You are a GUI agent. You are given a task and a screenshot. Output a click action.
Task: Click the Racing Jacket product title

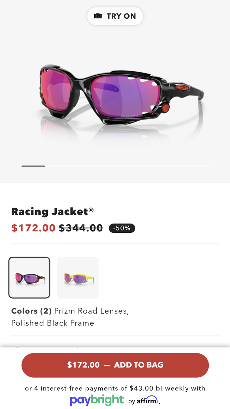tap(50, 211)
